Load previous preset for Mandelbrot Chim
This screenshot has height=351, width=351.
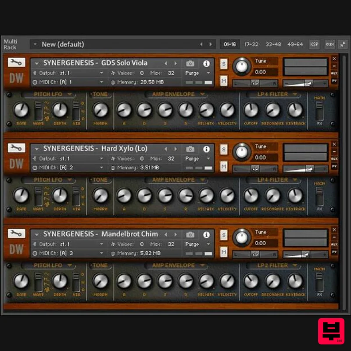(x=166, y=235)
